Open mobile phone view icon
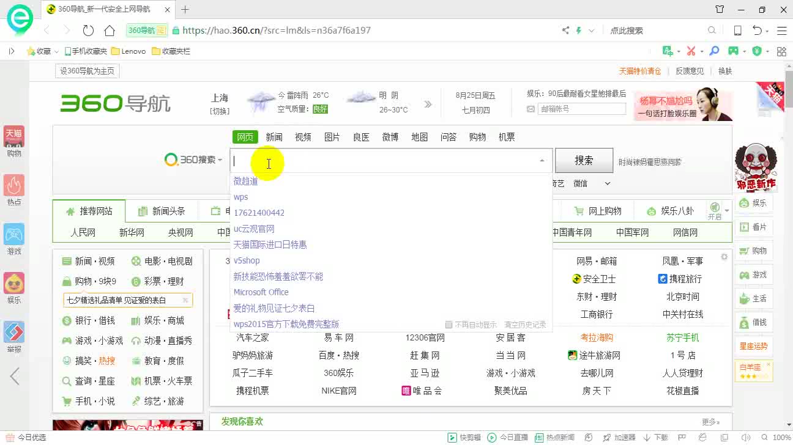Screen dimensions: 793x445 (x=738, y=31)
